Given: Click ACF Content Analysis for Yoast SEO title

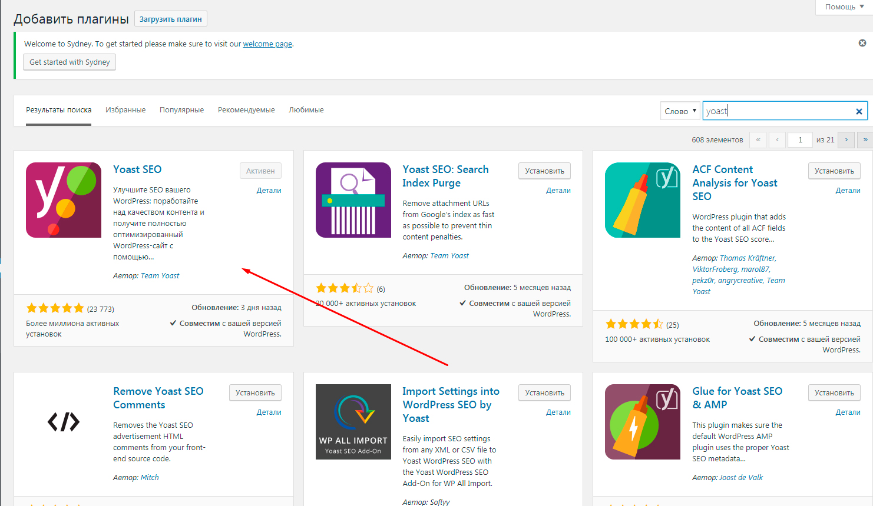Looking at the screenshot, I should [x=735, y=182].
